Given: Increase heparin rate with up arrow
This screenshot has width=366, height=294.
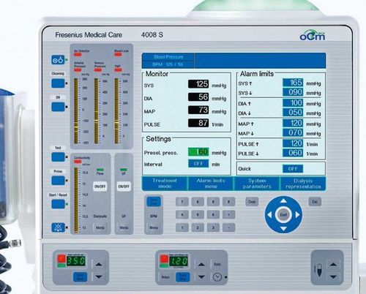Looking at the screenshot, I should [x=201, y=265].
